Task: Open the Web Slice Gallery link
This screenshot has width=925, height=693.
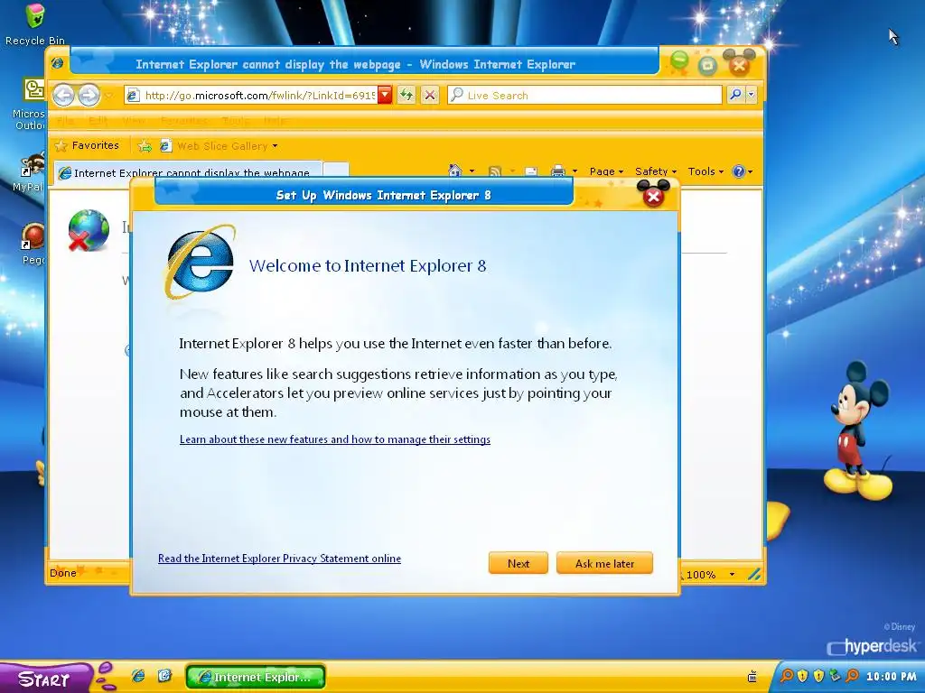Action: pos(219,145)
